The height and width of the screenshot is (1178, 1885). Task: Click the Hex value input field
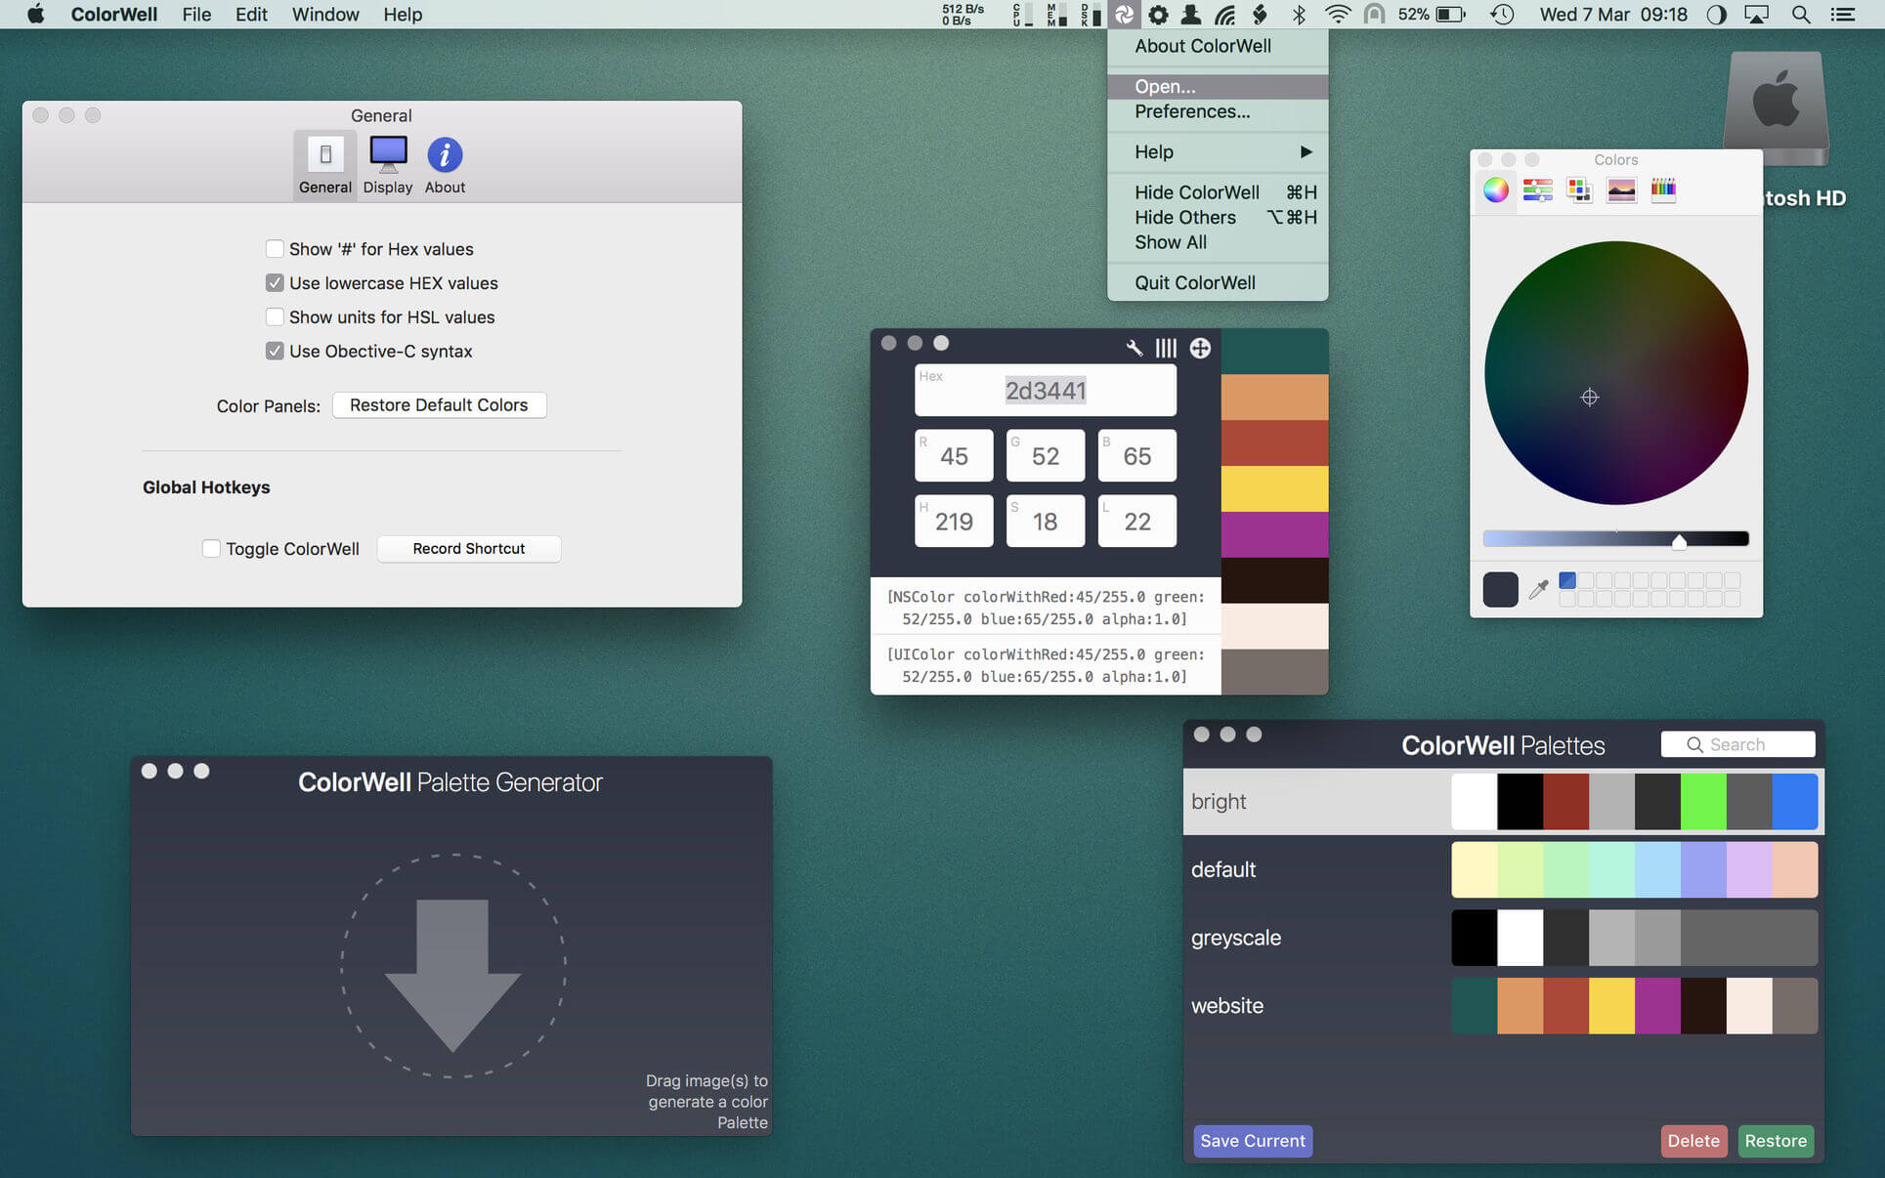click(1045, 391)
